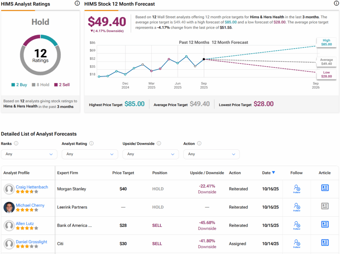This screenshot has height=254, width=340.
Task: Open Craig Hettenbach analyst profile
Action: click(32, 187)
